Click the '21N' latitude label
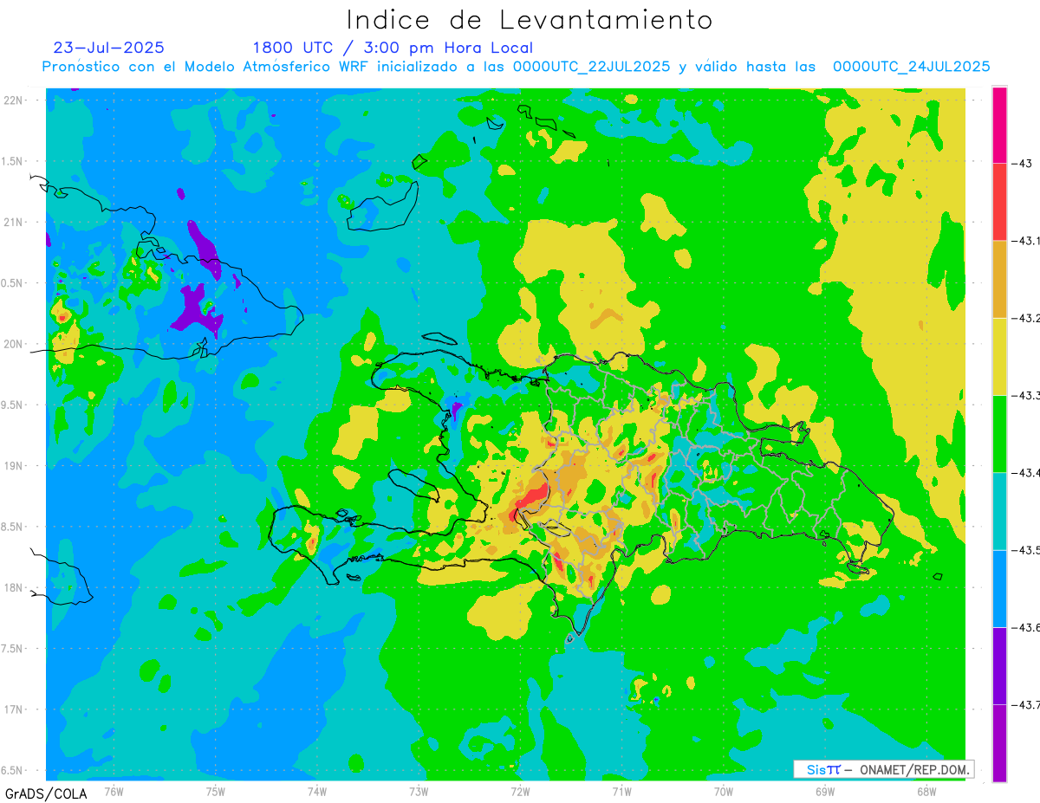The image size is (1040, 803). 14,222
